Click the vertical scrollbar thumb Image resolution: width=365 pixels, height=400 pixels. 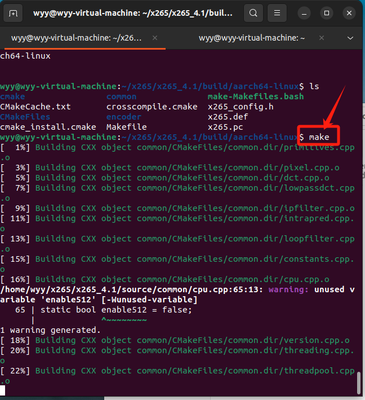[359, 384]
